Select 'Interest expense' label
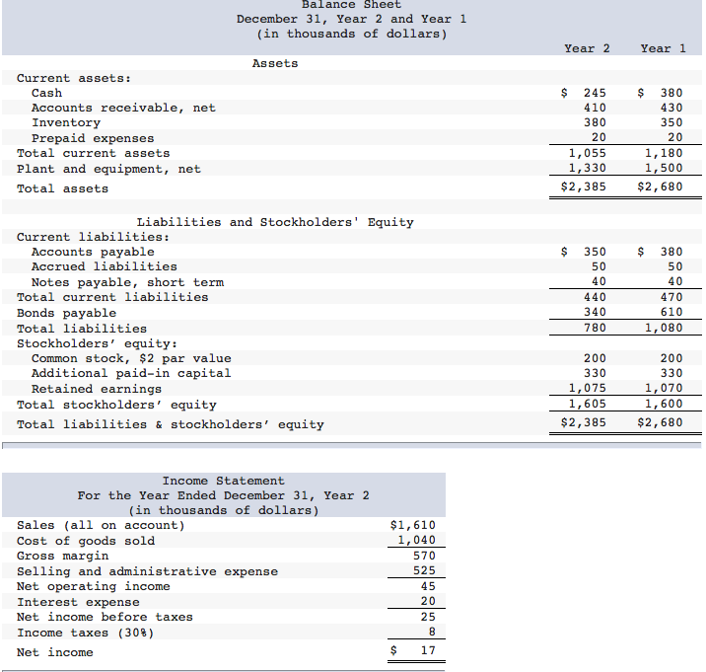This screenshot has height=672, width=706. pyautogui.click(x=78, y=603)
